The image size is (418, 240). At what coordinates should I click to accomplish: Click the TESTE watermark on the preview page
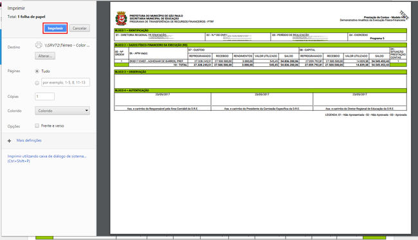(x=404, y=15)
